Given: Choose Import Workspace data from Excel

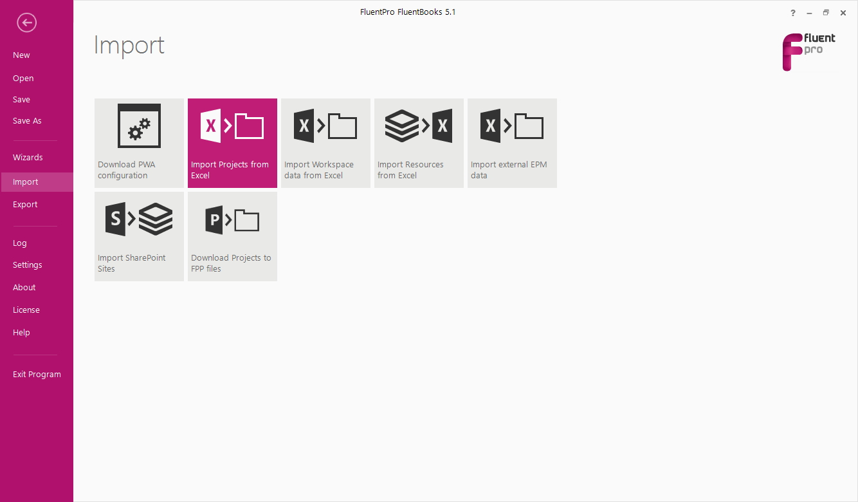Looking at the screenshot, I should pos(325,143).
